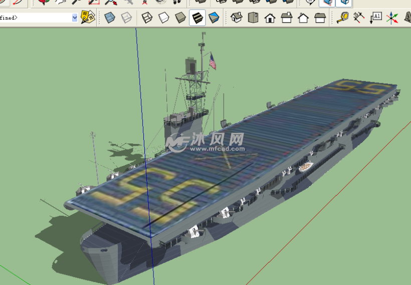Toggle X-Ray face style
Image resolution: width=411 pixels, height=285 pixels.
109,18
